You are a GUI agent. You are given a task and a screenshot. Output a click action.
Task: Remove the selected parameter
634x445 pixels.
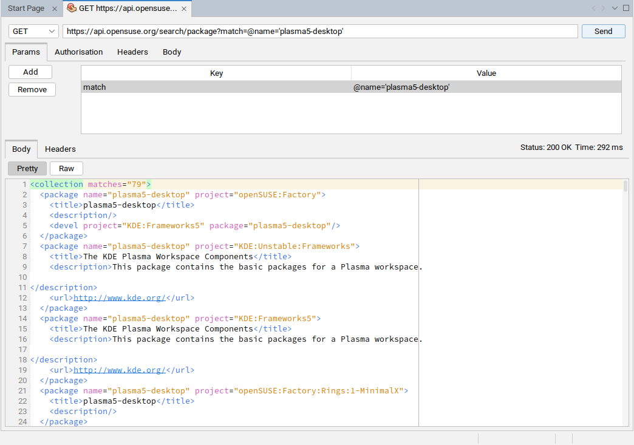[x=32, y=89]
